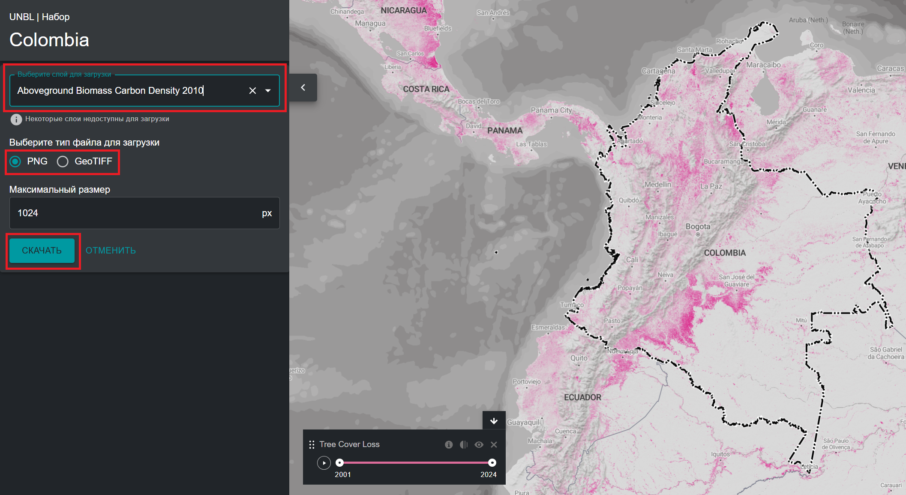Click the Bogota city marker on map
This screenshot has height=495, width=906.
698,234
